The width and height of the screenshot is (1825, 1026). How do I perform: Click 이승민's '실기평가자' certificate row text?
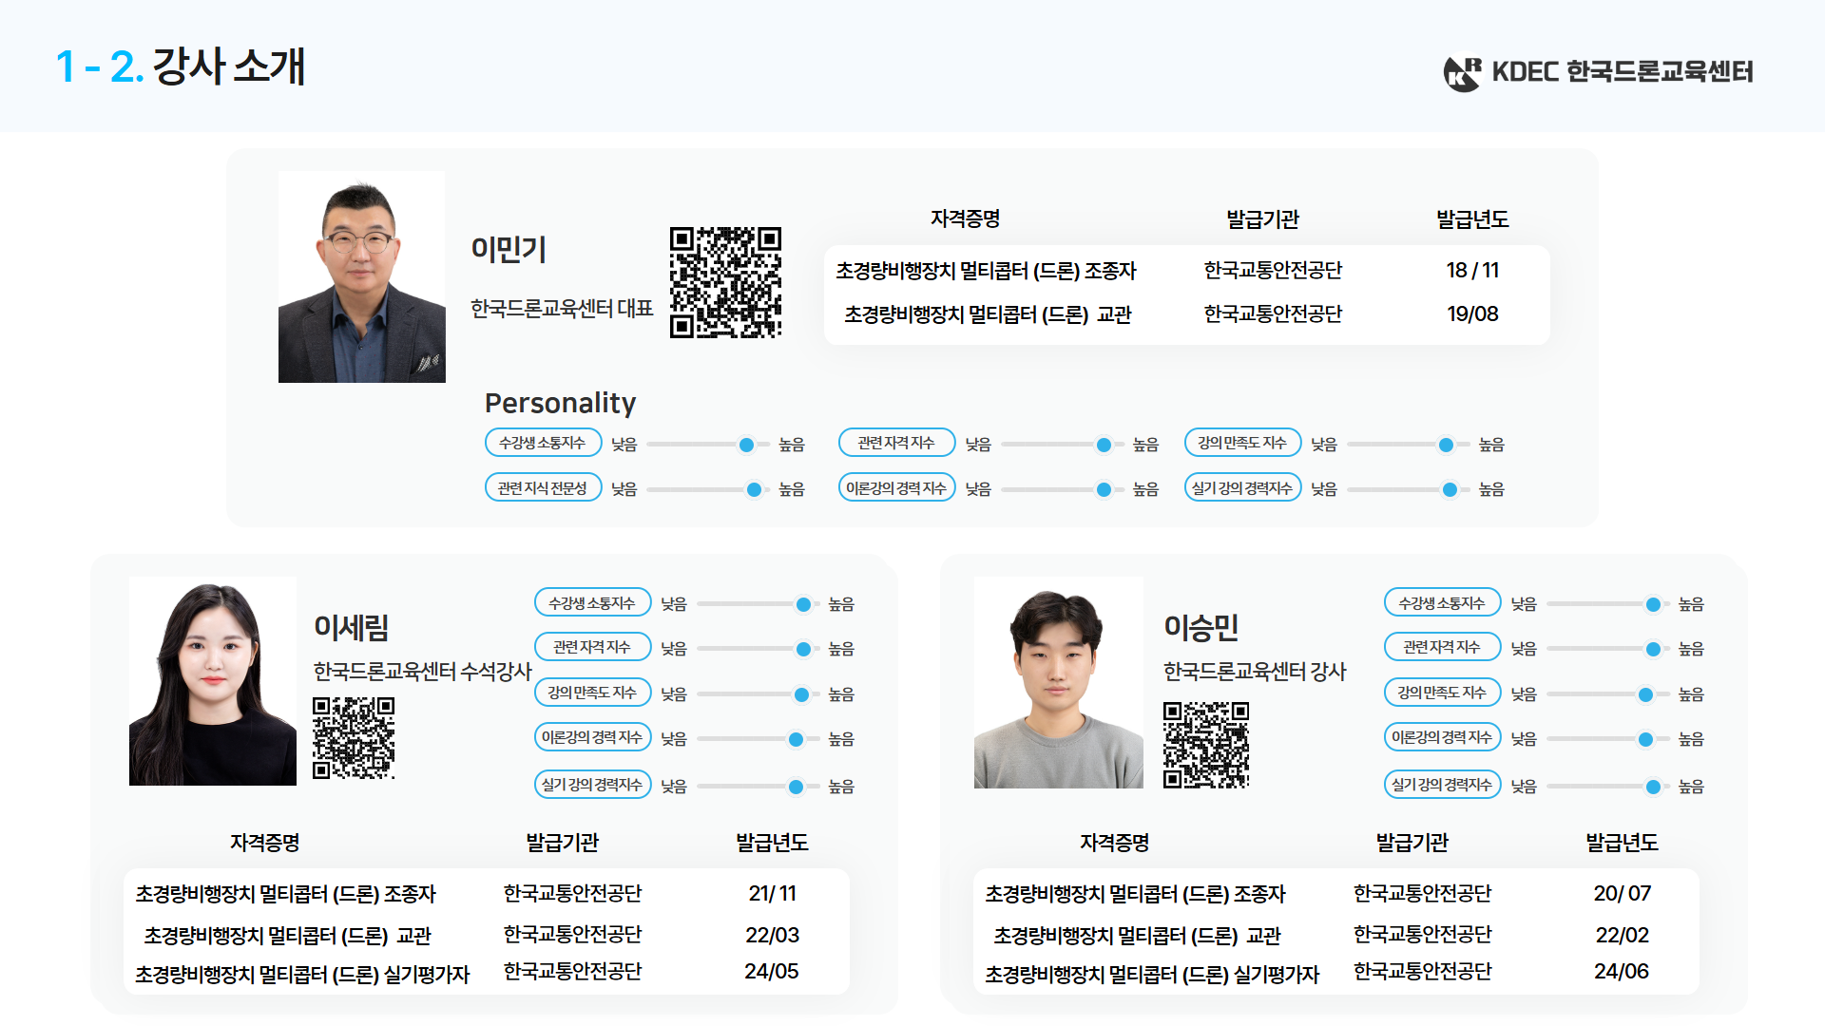[1152, 975]
